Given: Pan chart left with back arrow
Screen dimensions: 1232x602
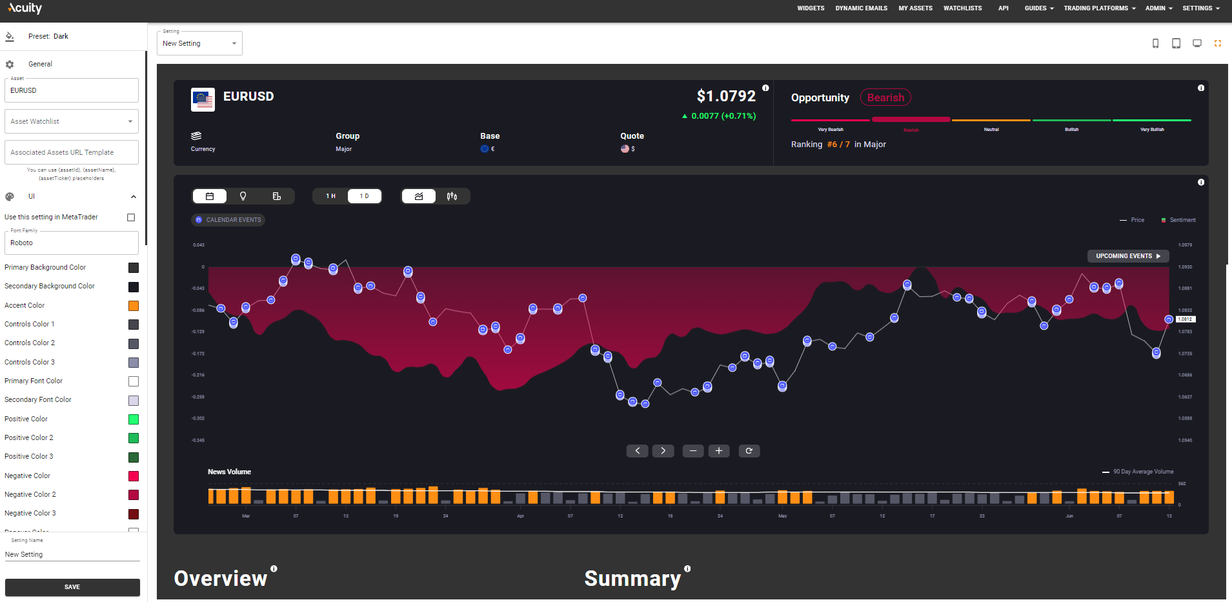Looking at the screenshot, I should coord(638,451).
